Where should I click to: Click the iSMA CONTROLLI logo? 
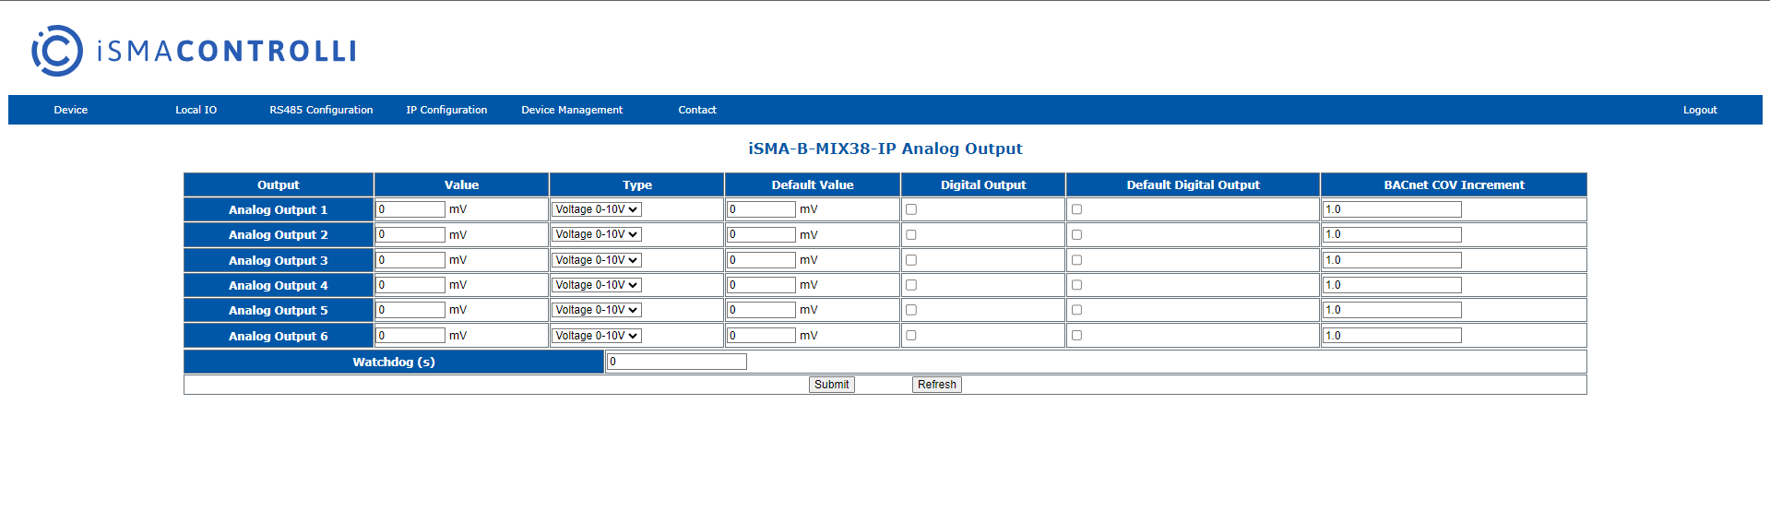click(194, 51)
